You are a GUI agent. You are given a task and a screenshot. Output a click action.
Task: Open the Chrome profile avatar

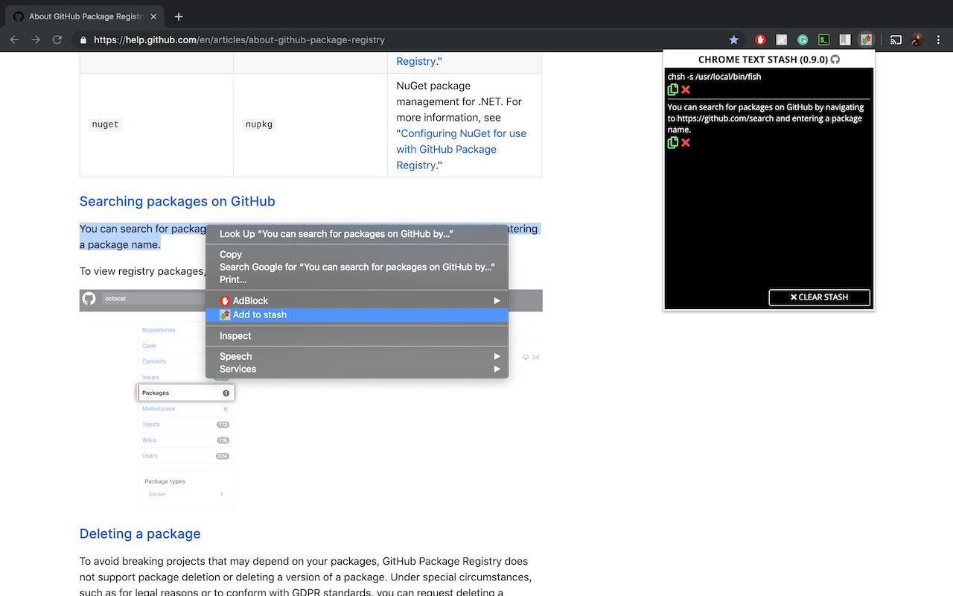coord(917,40)
